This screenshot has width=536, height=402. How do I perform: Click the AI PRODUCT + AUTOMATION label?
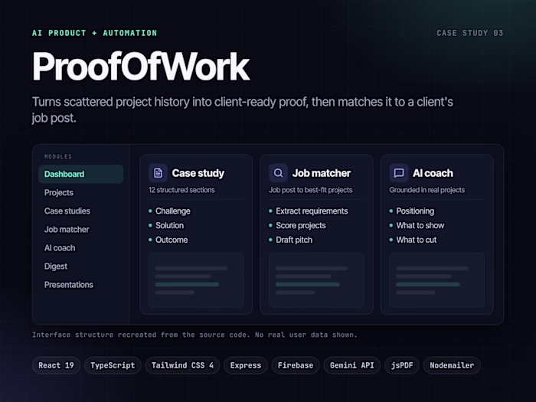pos(94,33)
